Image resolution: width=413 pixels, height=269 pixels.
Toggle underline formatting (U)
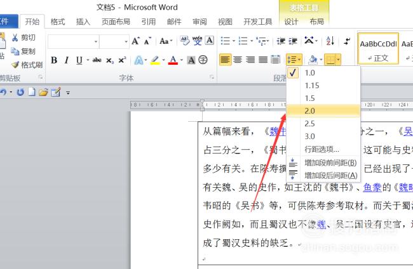tap(79, 60)
